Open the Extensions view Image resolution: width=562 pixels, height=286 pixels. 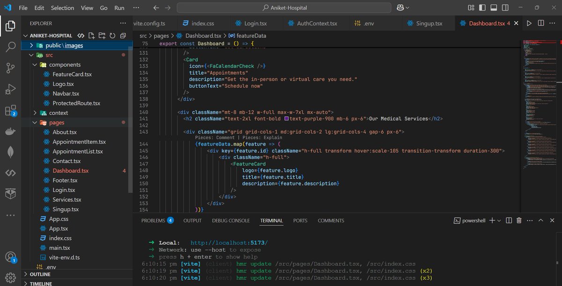pyautogui.click(x=10, y=111)
